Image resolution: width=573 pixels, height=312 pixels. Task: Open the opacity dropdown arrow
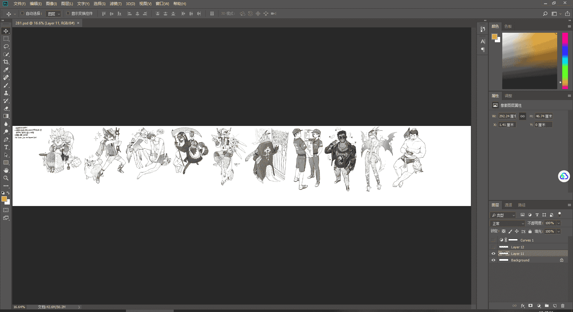(559, 223)
